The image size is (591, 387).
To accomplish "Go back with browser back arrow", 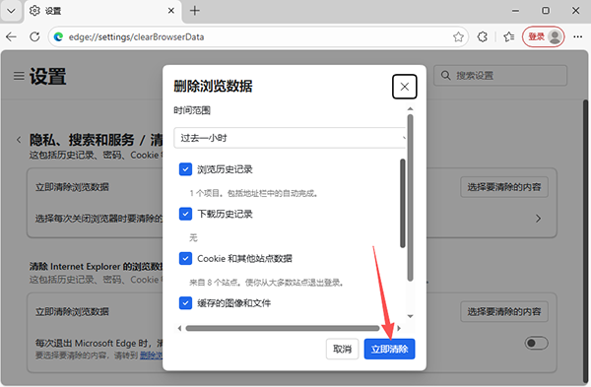I will (11, 37).
